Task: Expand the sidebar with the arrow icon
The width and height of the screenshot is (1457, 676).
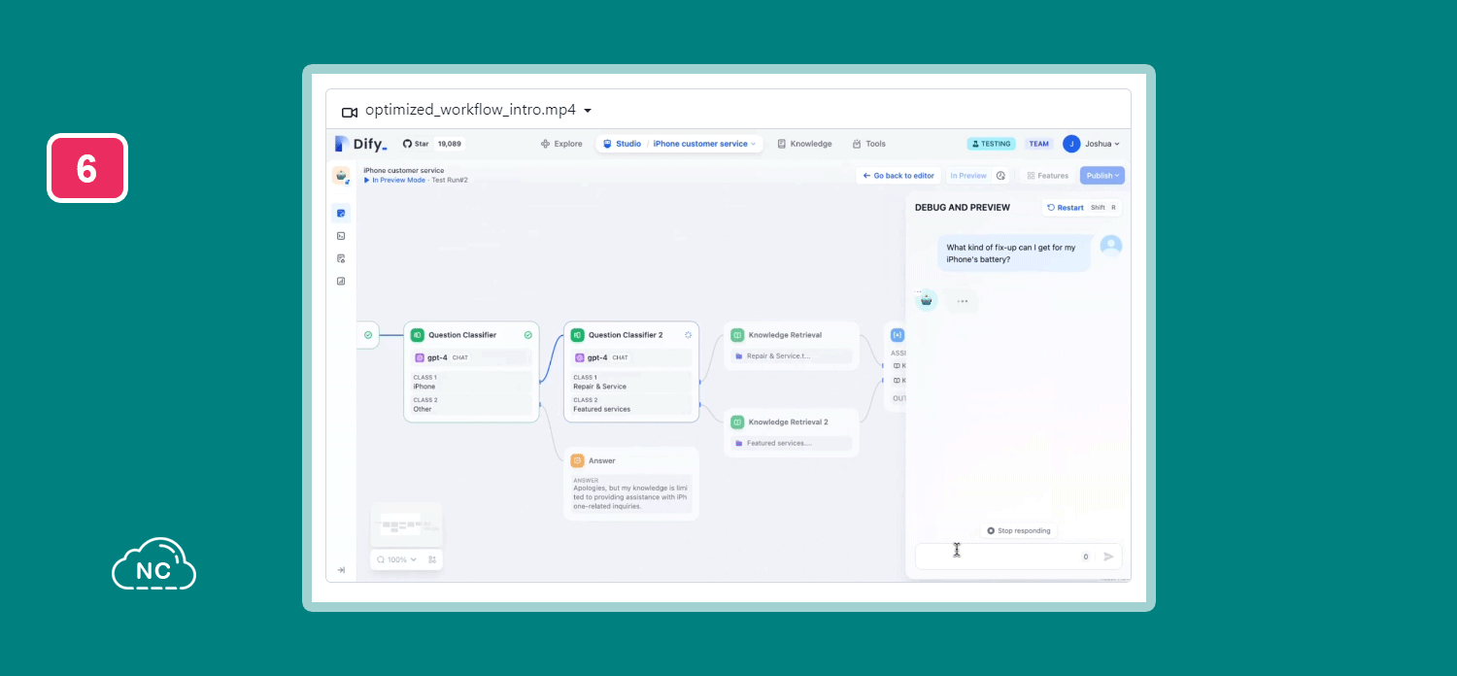Action: pyautogui.click(x=341, y=570)
